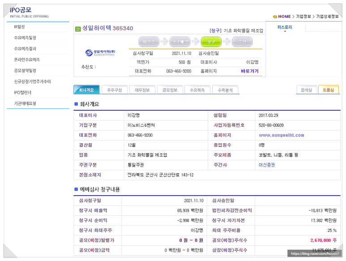
Task: Click the red 2,670,000 주 share count
Action: [324, 240]
